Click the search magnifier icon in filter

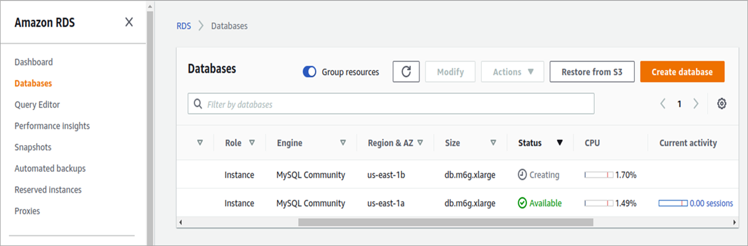point(198,104)
